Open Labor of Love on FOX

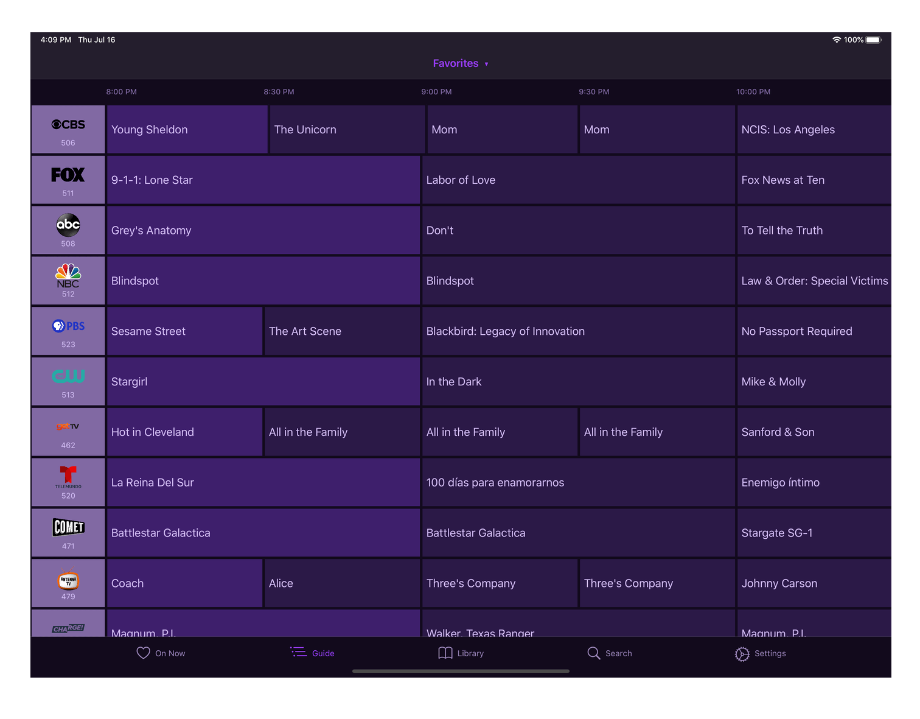579,180
